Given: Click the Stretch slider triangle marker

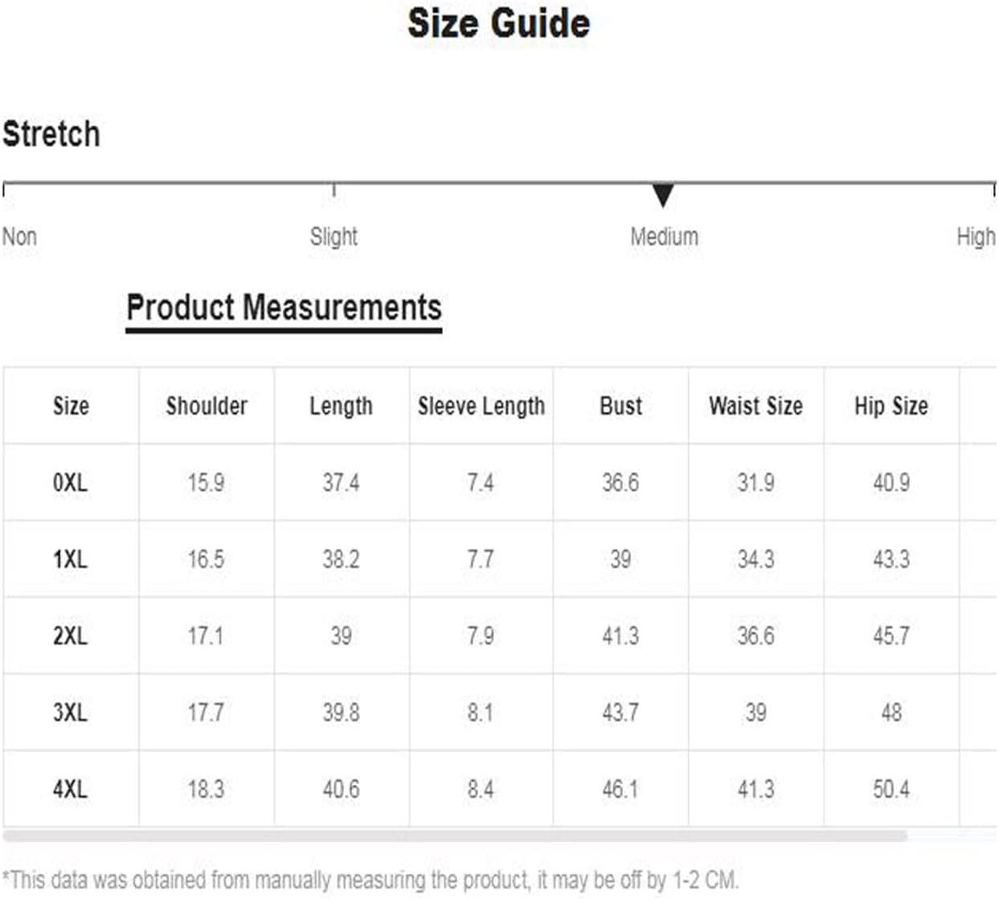Looking at the screenshot, I should [x=662, y=195].
